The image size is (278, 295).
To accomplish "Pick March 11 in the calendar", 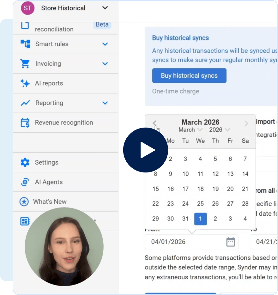I will click(200, 174).
